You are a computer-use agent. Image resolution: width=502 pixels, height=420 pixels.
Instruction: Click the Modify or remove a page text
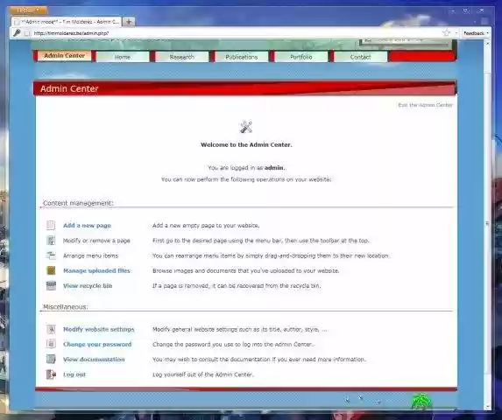(x=96, y=241)
